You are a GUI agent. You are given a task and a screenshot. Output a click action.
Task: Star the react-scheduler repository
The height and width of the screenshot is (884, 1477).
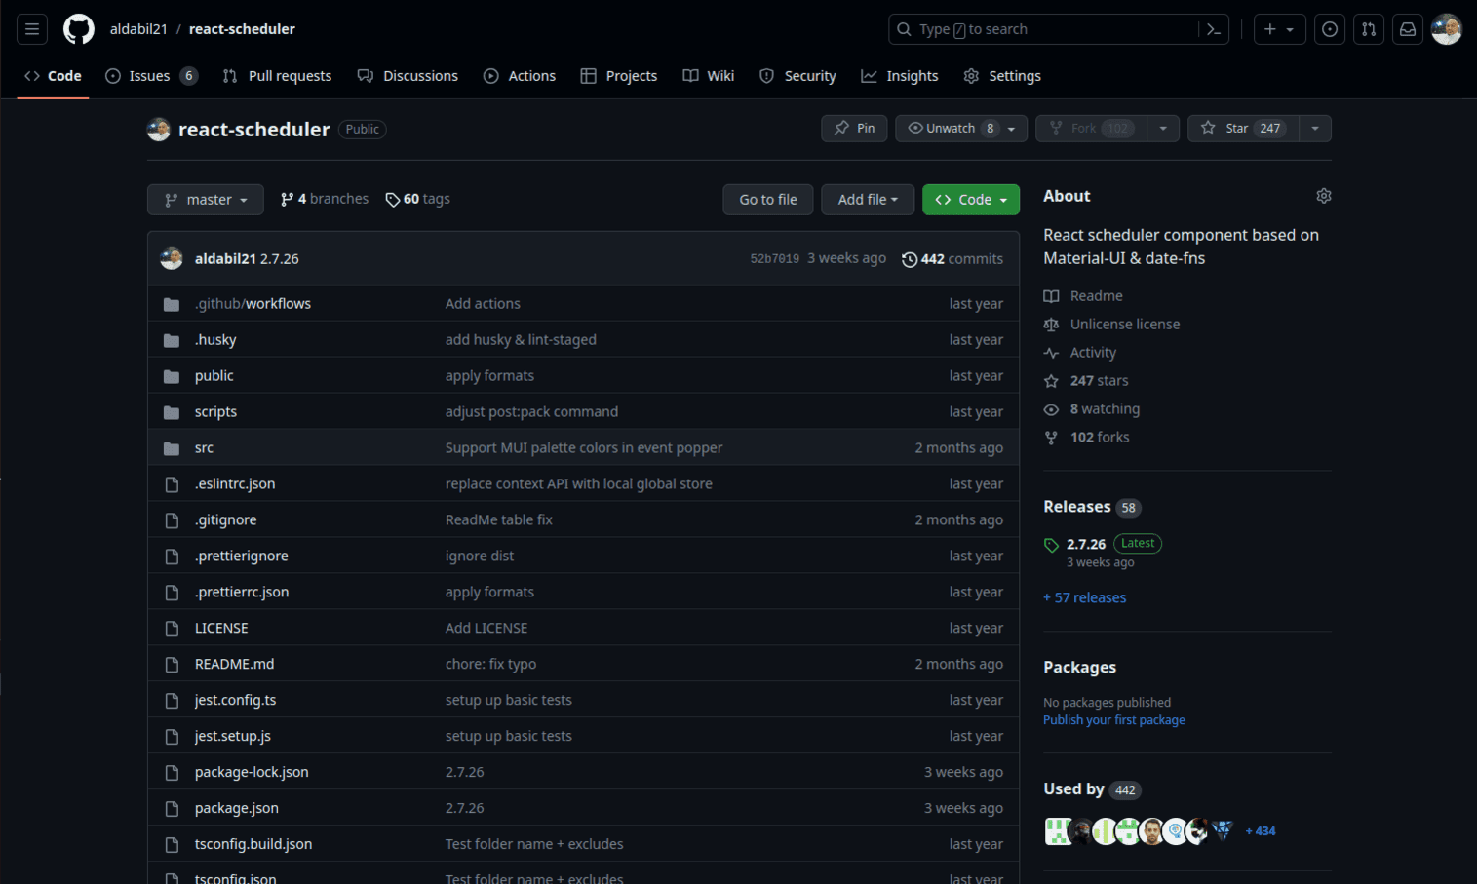click(1243, 129)
